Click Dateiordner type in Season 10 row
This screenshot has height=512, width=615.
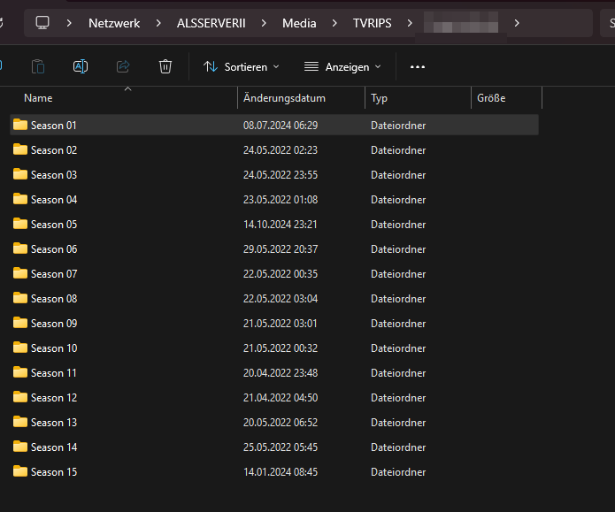(x=398, y=348)
